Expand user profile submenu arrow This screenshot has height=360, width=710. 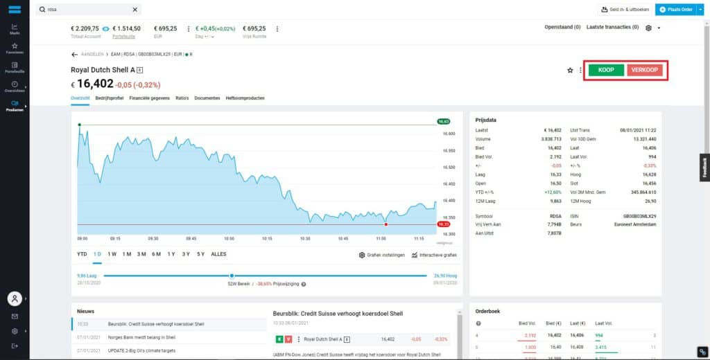(26, 298)
